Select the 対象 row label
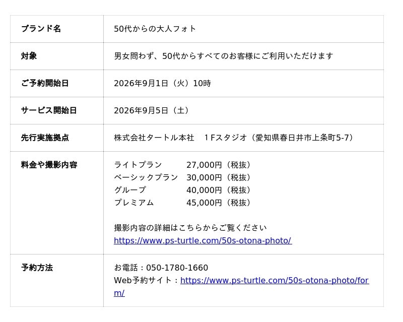The width and height of the screenshot is (403, 322). click(29, 56)
